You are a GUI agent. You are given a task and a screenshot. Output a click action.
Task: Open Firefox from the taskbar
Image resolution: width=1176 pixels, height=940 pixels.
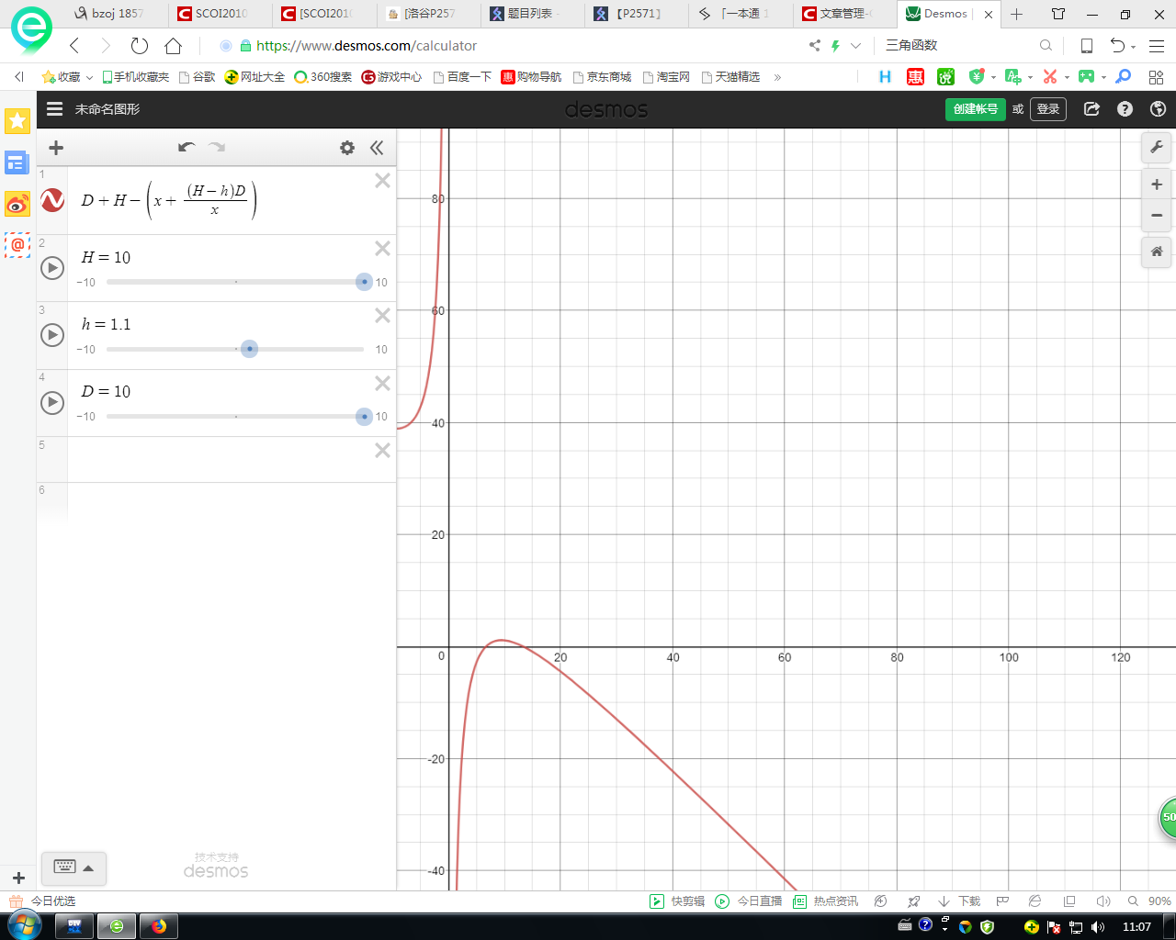[x=159, y=926]
